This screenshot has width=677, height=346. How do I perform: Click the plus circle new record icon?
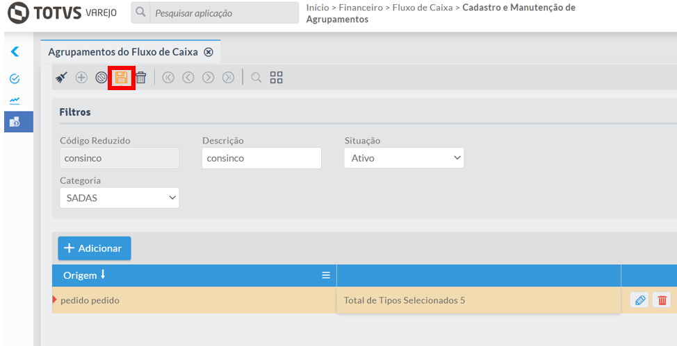click(x=81, y=78)
